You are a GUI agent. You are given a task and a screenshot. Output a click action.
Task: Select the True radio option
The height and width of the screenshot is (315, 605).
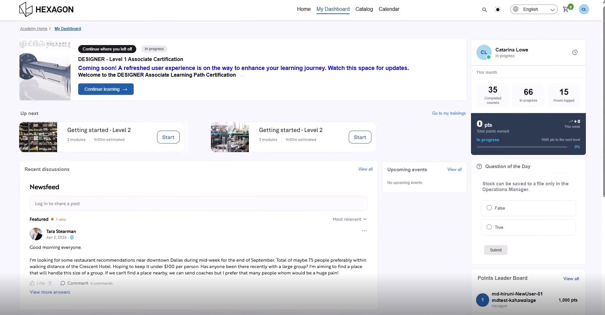(489, 227)
